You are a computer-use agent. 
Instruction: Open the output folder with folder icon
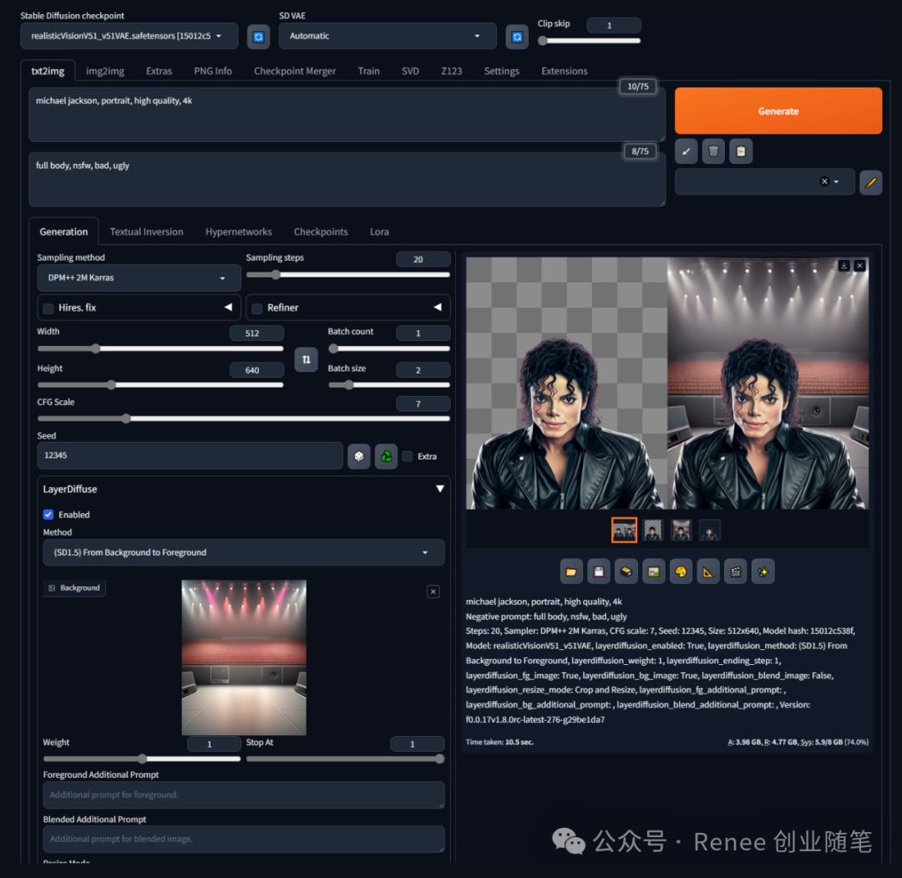pyautogui.click(x=571, y=571)
